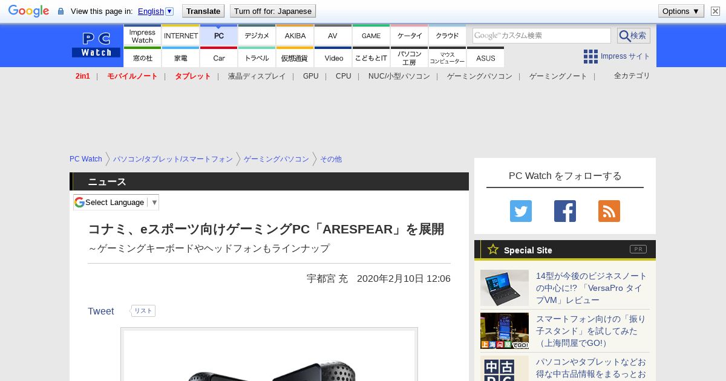Open the 窓の杜 tab
This screenshot has height=381, width=726.
pyautogui.click(x=142, y=57)
